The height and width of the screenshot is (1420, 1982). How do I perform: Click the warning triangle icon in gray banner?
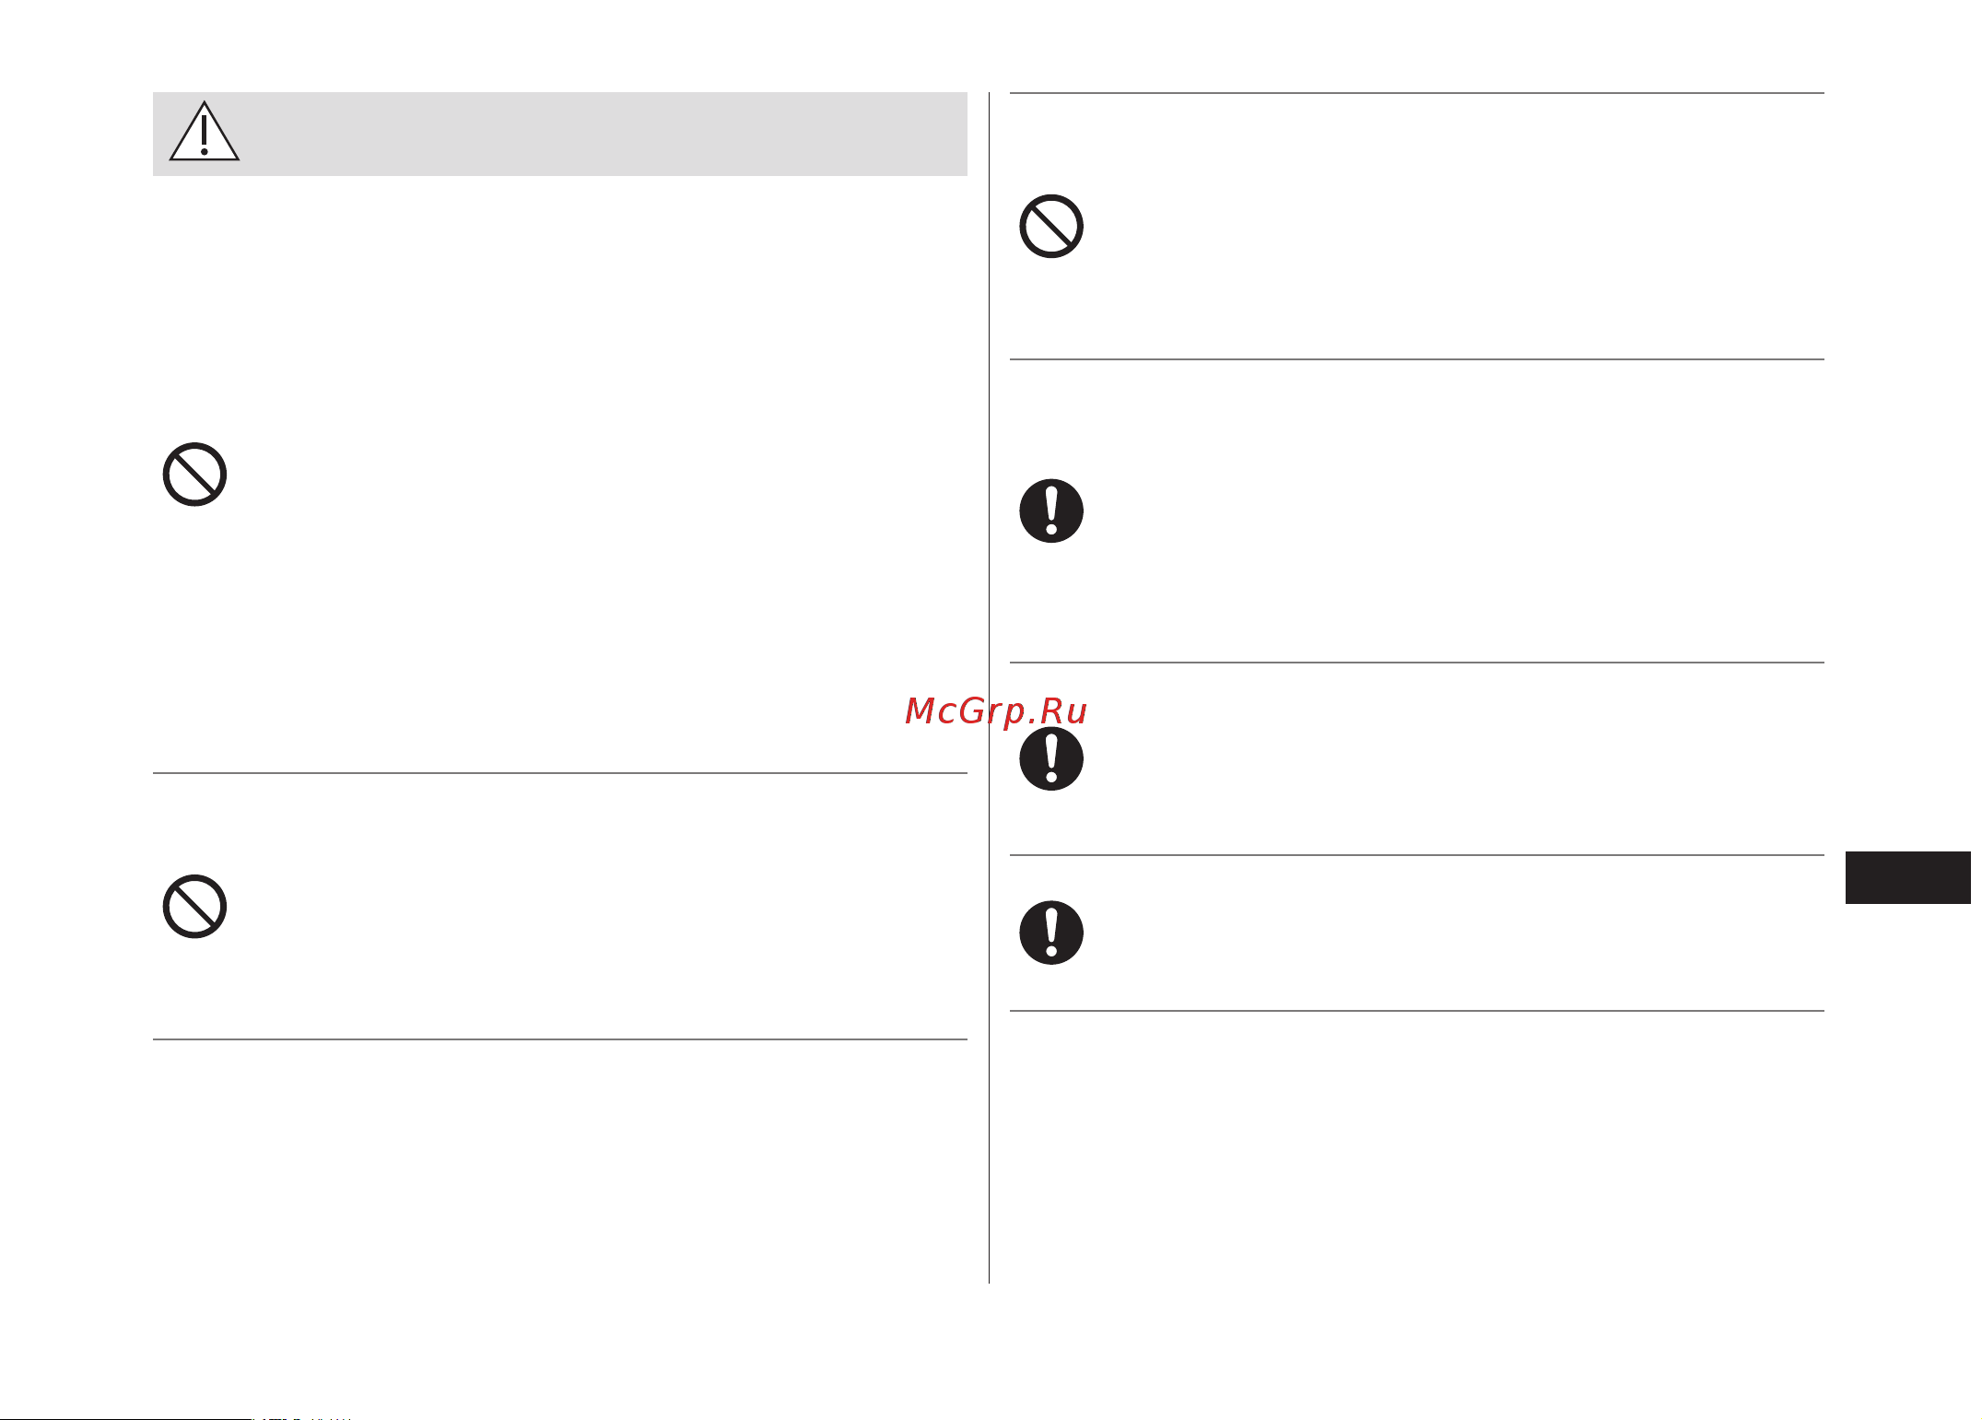click(x=204, y=133)
